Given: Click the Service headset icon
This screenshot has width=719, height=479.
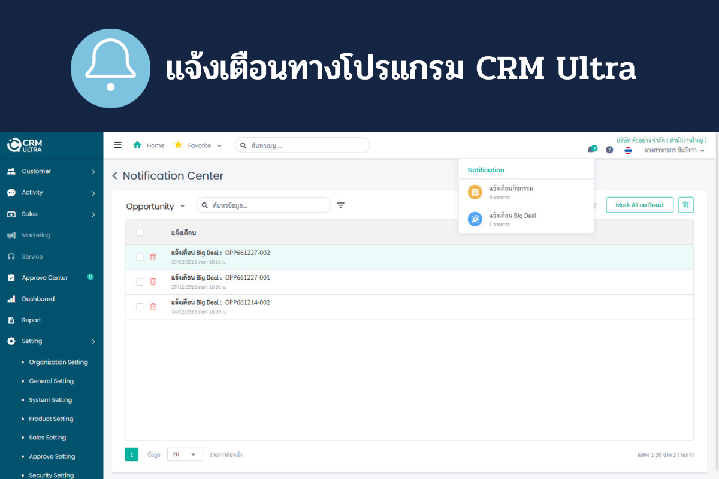Looking at the screenshot, I should click(x=11, y=256).
